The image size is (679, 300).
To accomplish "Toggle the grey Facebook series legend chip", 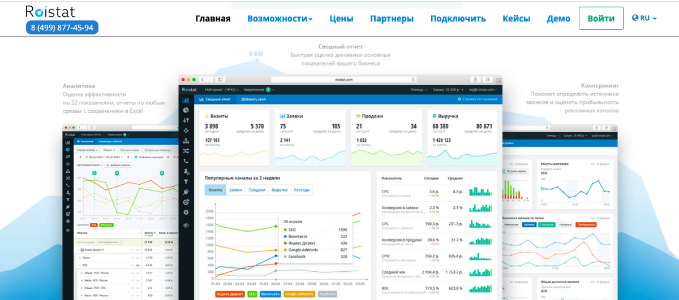I will [327, 294].
